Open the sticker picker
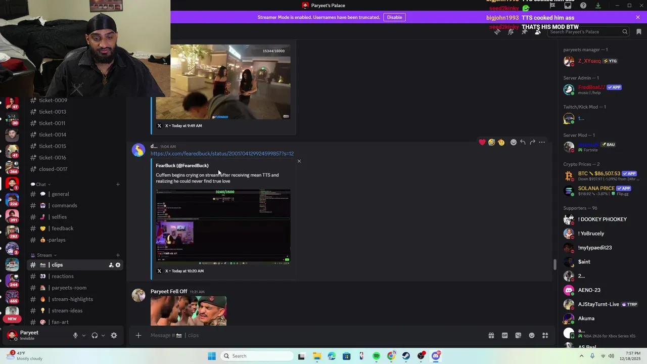This screenshot has height=364, width=647. coord(518,336)
